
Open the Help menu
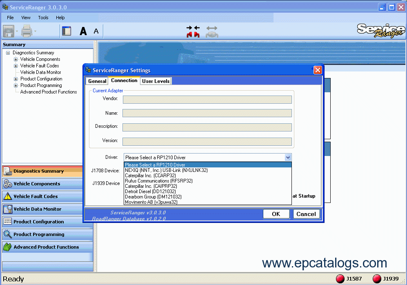point(60,18)
